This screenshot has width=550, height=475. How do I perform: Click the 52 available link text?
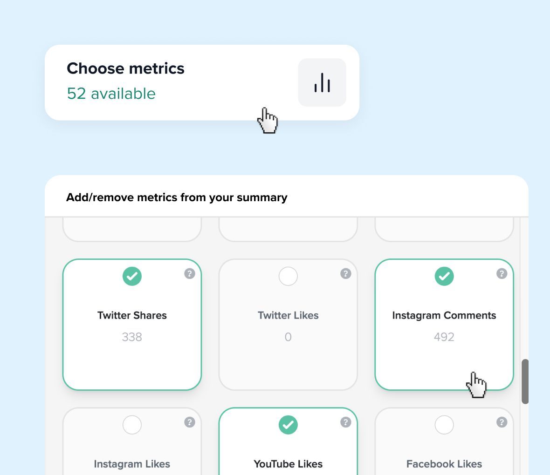(x=111, y=94)
